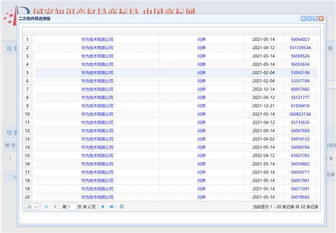Screen dimensions: 336x233
Task: Click the page number input field
Action: [72, 207]
